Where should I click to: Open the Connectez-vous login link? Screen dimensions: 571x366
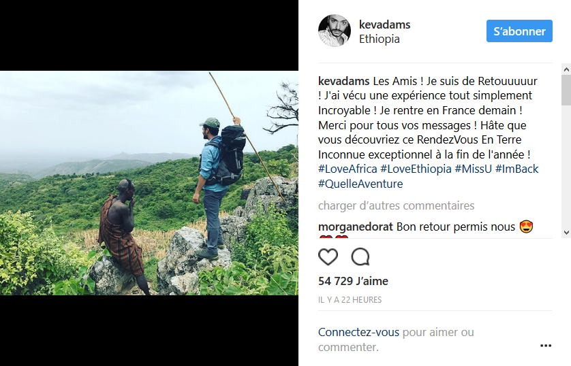pos(358,332)
